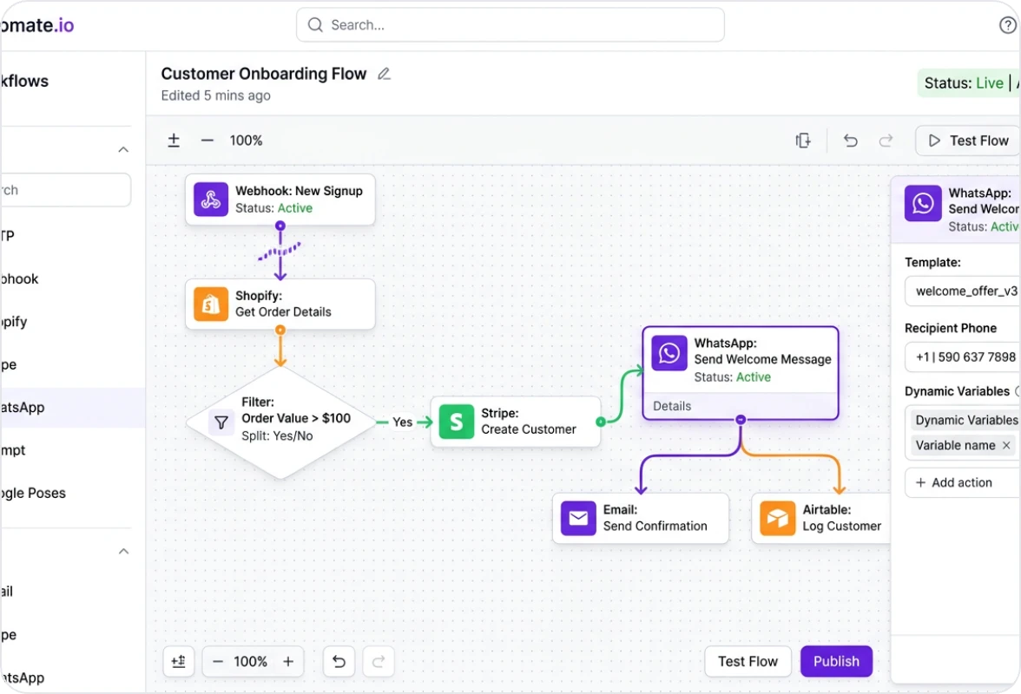Viewport: 1021px width, 694px height.
Task: Collapse the second sidebar section chevron
Action: coord(123,552)
